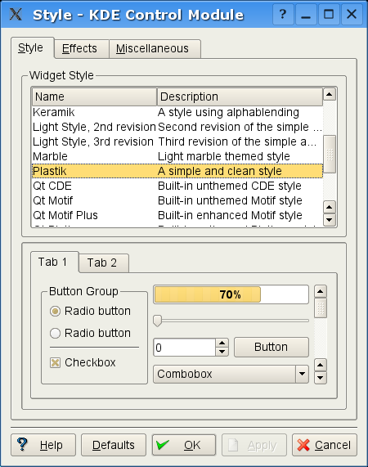Click the style list lower scroll-up arrow
This screenshot has width=368, height=467.
(x=330, y=207)
